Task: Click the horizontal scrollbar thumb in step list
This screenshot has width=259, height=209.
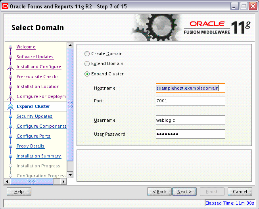Action: (x=32, y=181)
